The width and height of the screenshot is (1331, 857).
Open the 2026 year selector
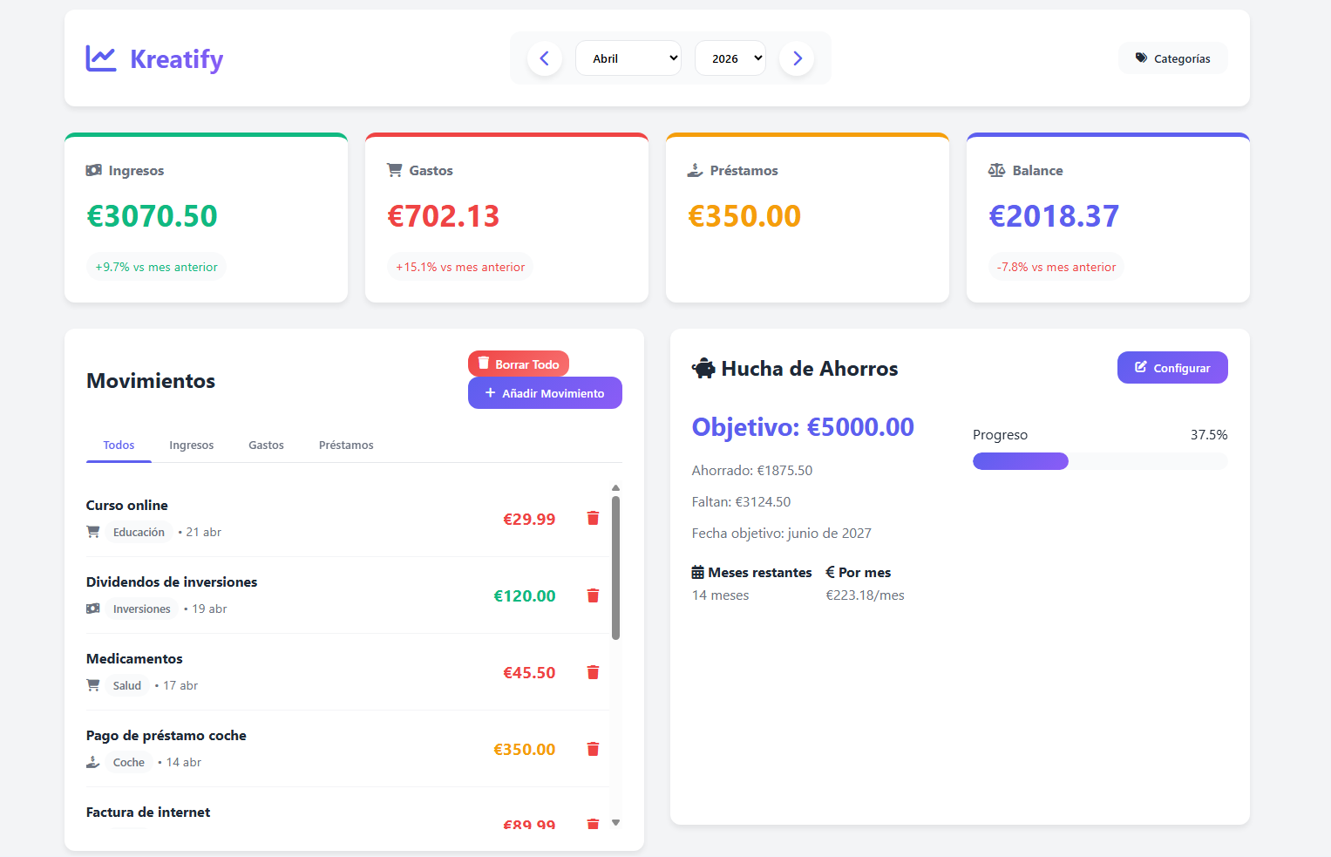(x=730, y=58)
